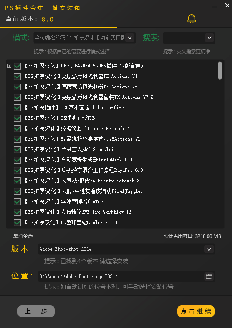Open the 搜索 search dropdown arrow
The image size is (232, 328).
coord(209,38)
